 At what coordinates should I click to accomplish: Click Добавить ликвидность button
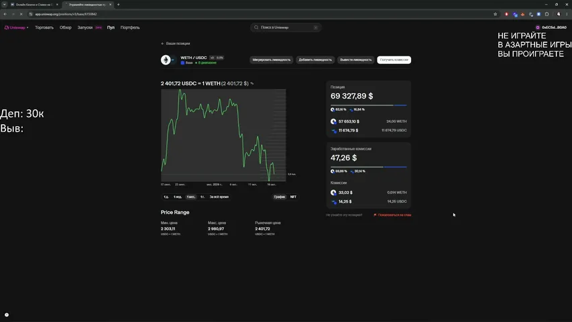[x=315, y=60]
